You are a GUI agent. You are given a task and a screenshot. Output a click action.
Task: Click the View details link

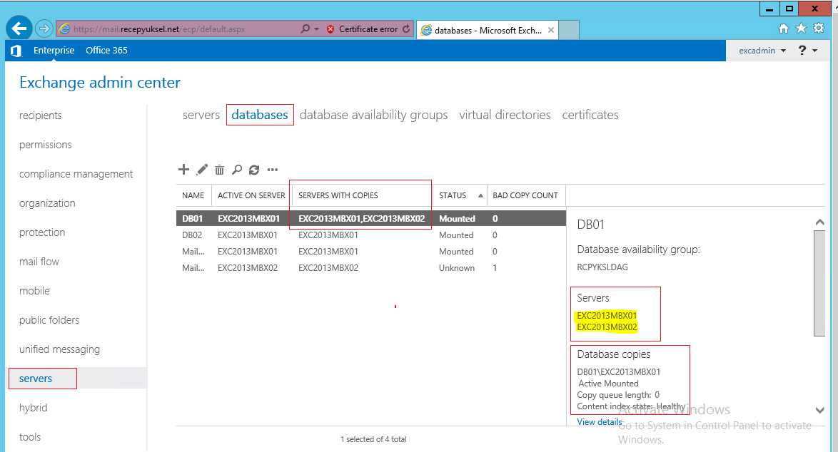pyautogui.click(x=600, y=422)
